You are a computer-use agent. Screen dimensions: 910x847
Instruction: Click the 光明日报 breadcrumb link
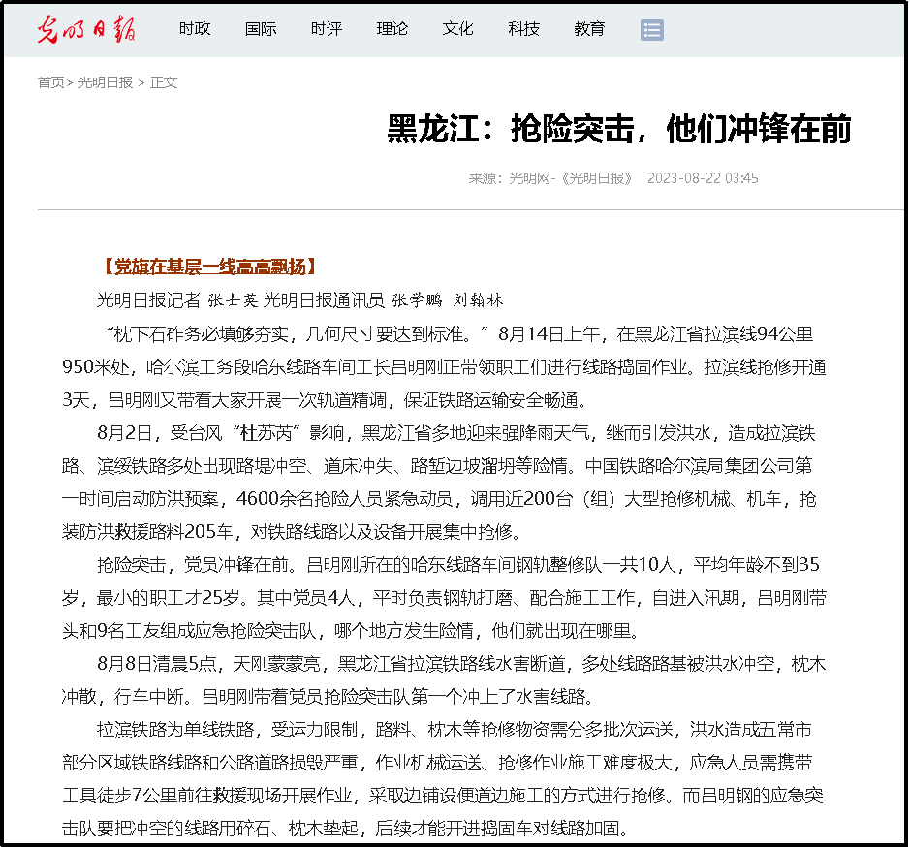point(106,82)
